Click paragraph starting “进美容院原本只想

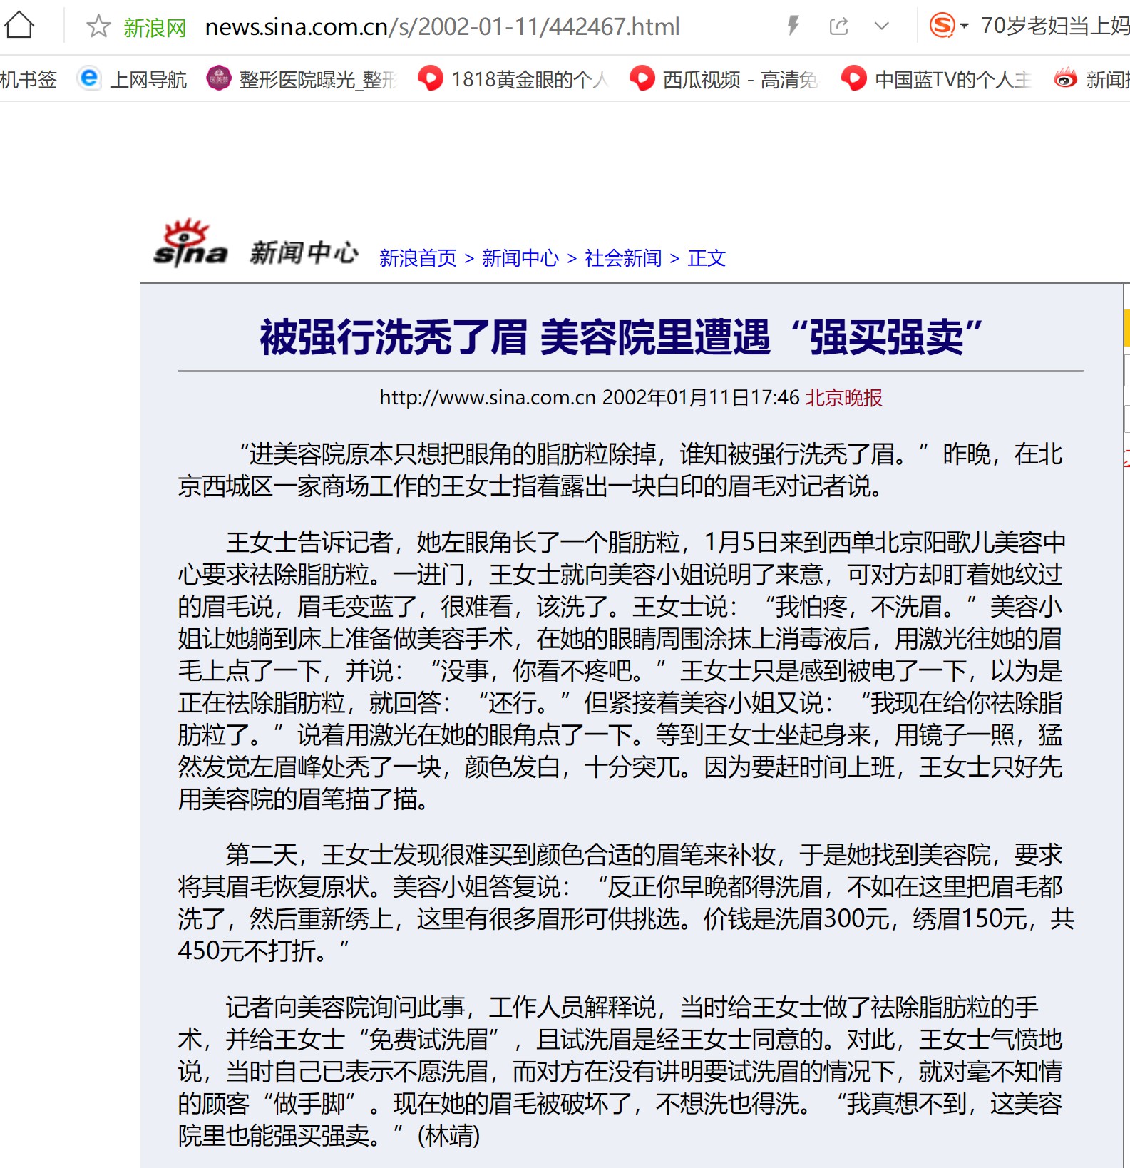[x=620, y=470]
